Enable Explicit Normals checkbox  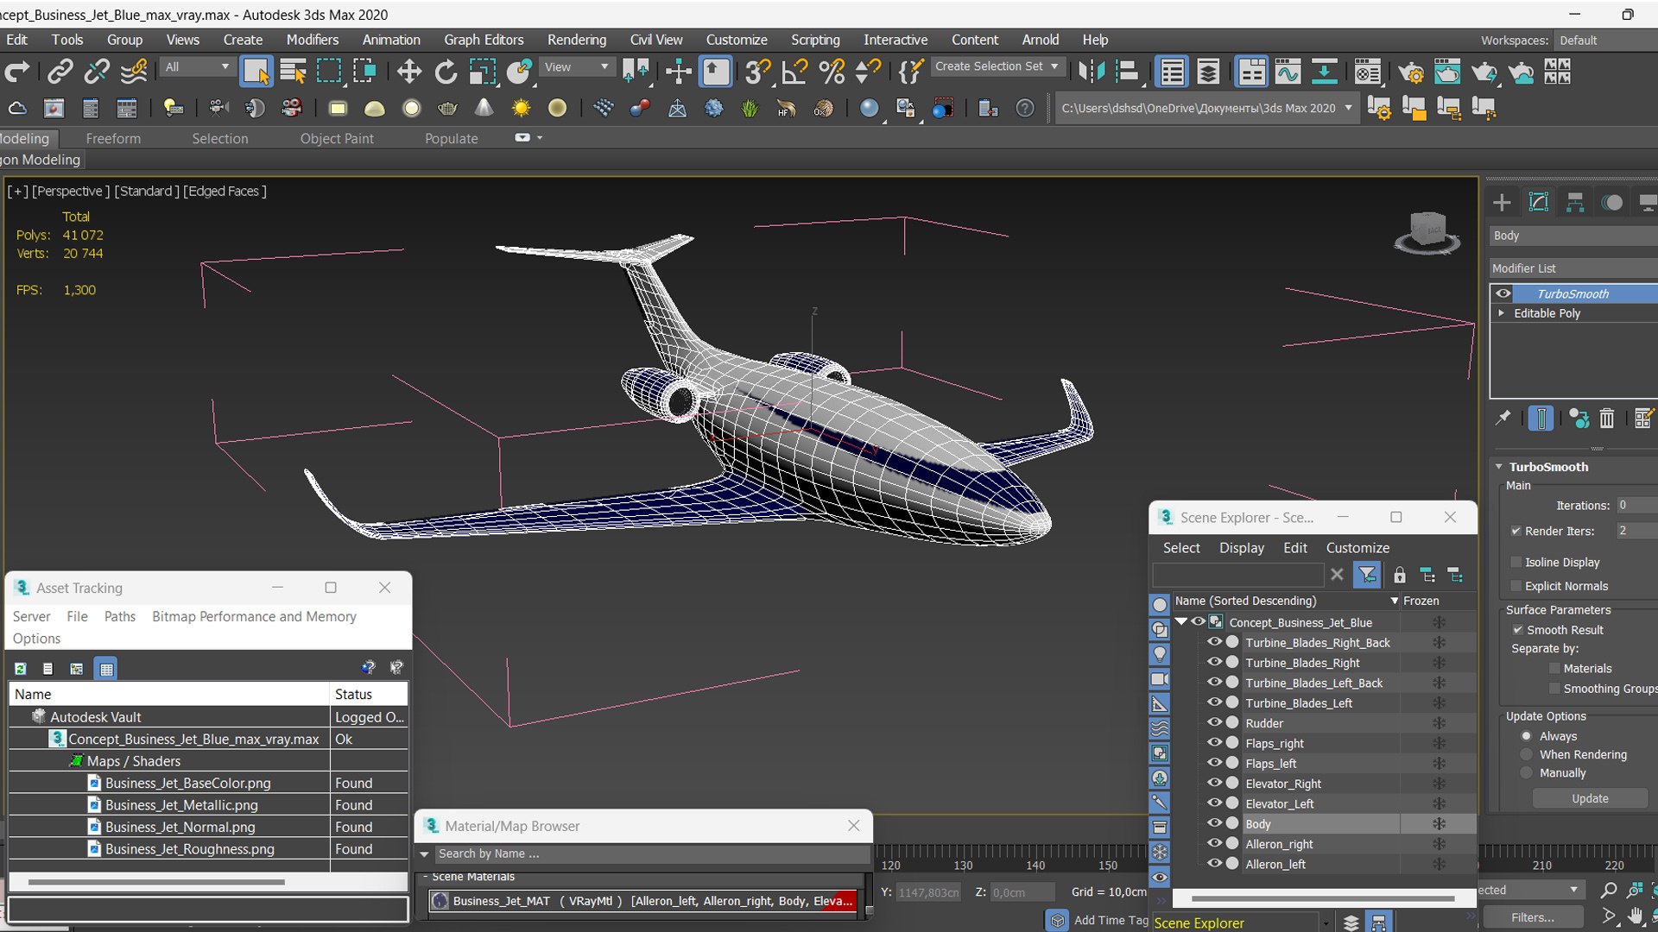coord(1516,586)
